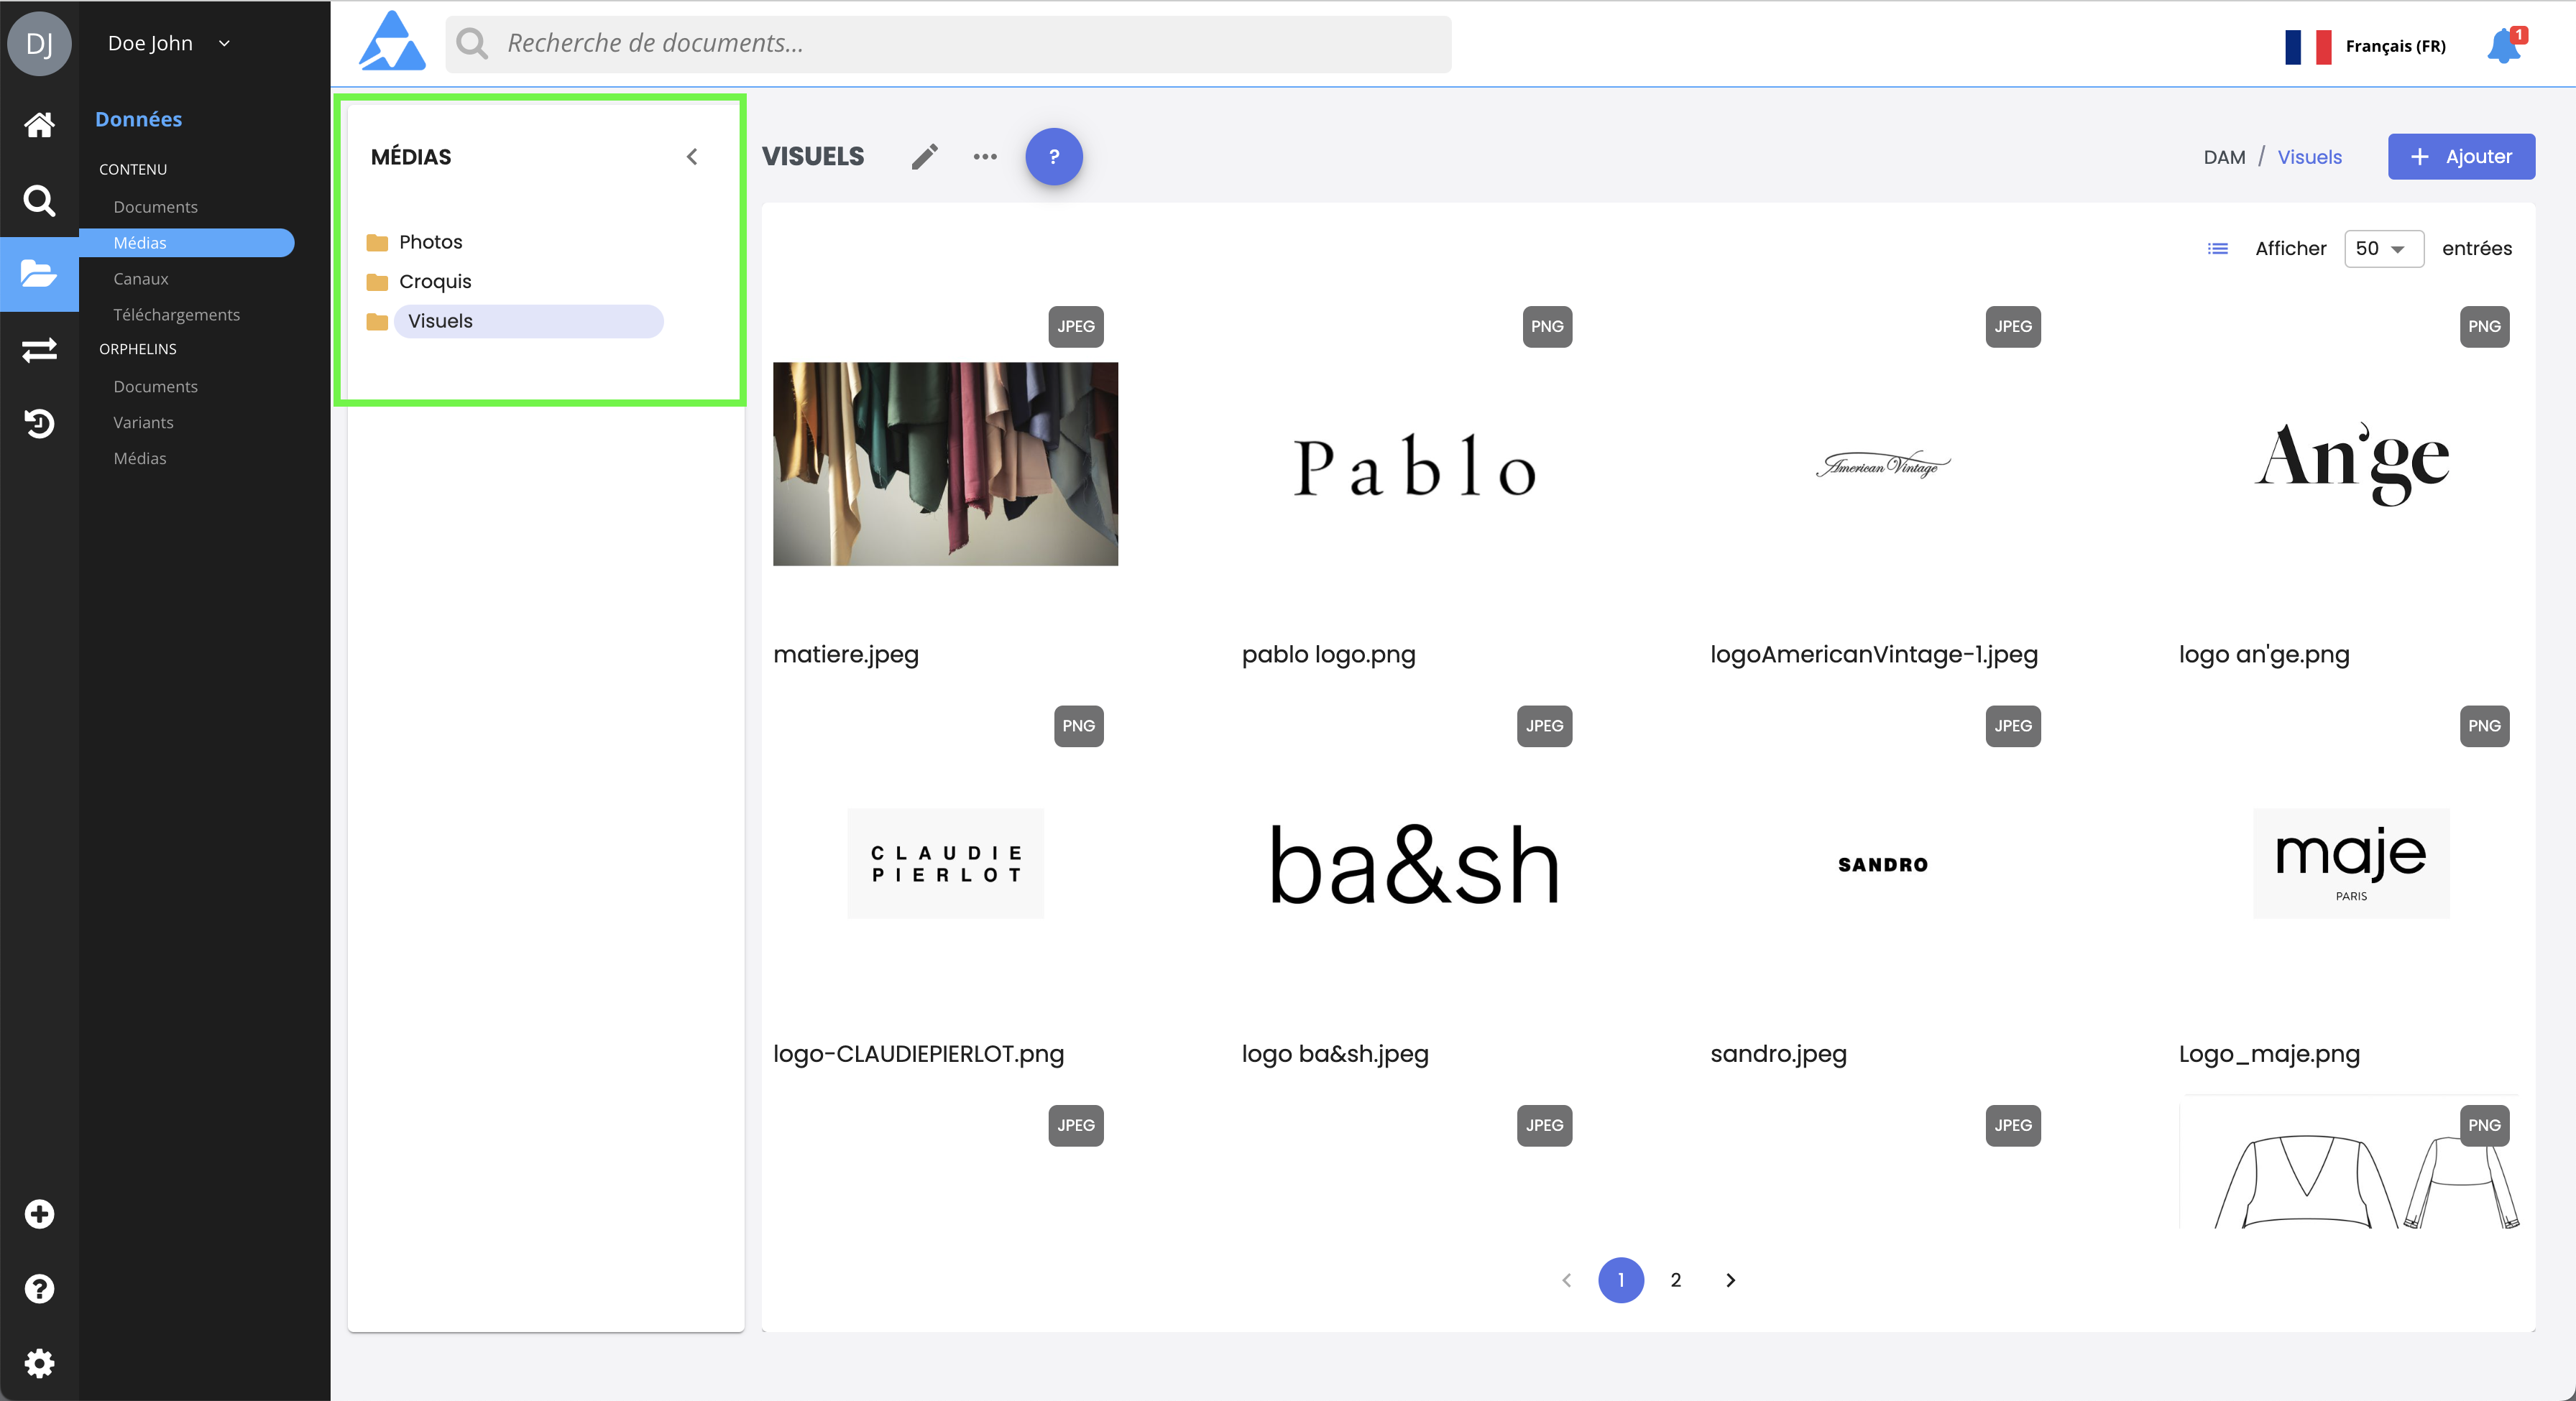Open the 50 entries dropdown

[x=2384, y=249]
